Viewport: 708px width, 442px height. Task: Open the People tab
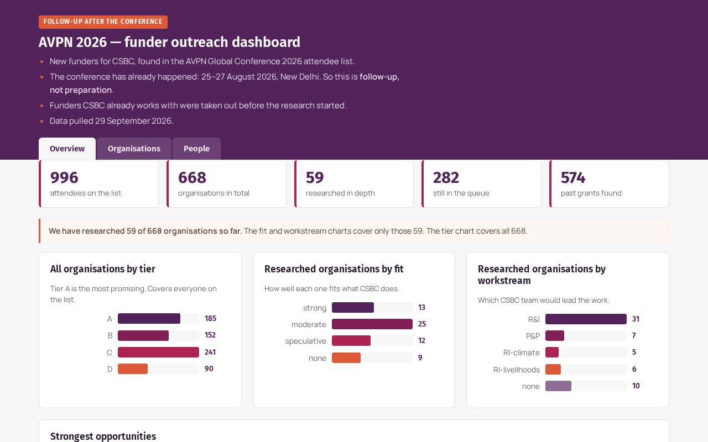click(x=196, y=149)
